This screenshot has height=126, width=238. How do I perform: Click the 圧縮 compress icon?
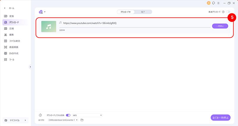coord(6,29)
